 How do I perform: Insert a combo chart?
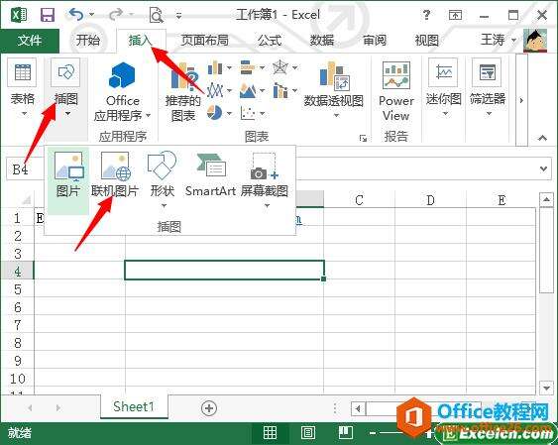[x=280, y=90]
